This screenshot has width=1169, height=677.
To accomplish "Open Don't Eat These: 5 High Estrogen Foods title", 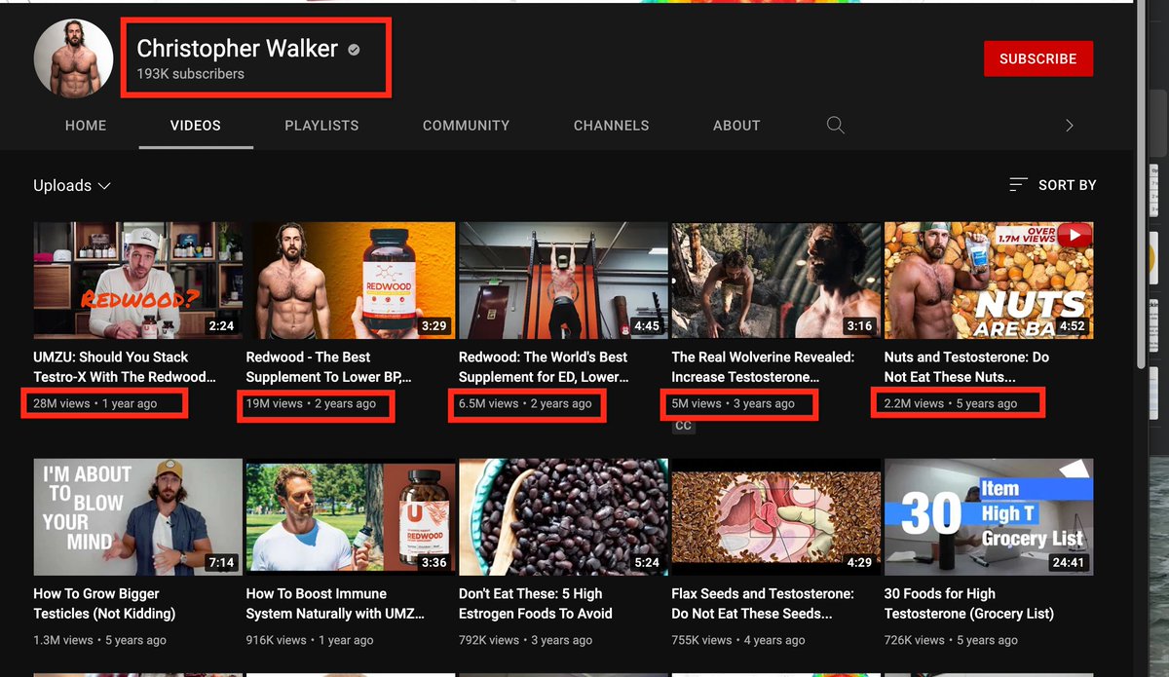I will [536, 604].
